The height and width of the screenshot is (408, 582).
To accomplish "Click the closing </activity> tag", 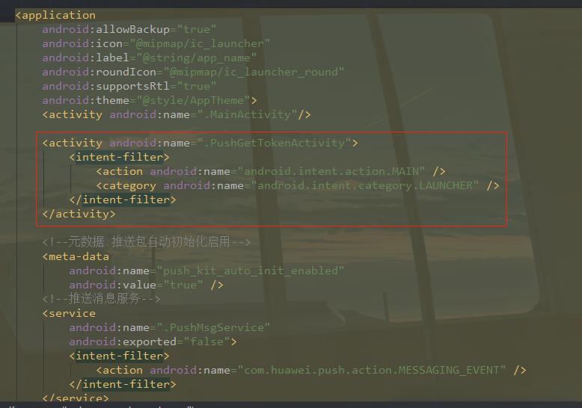I will (79, 214).
